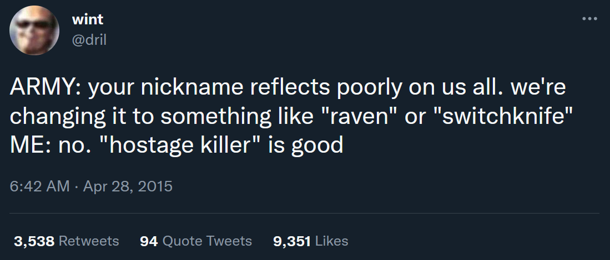Open the three-dot more options menu
The height and width of the screenshot is (260, 610).
tap(589, 19)
